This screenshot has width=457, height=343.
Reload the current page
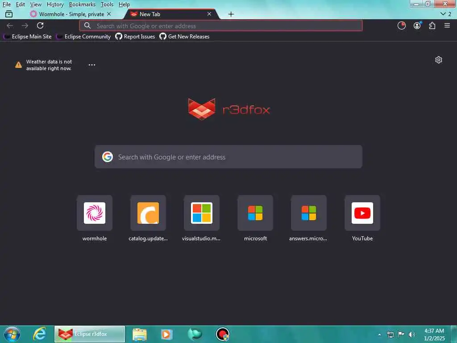coord(40,25)
